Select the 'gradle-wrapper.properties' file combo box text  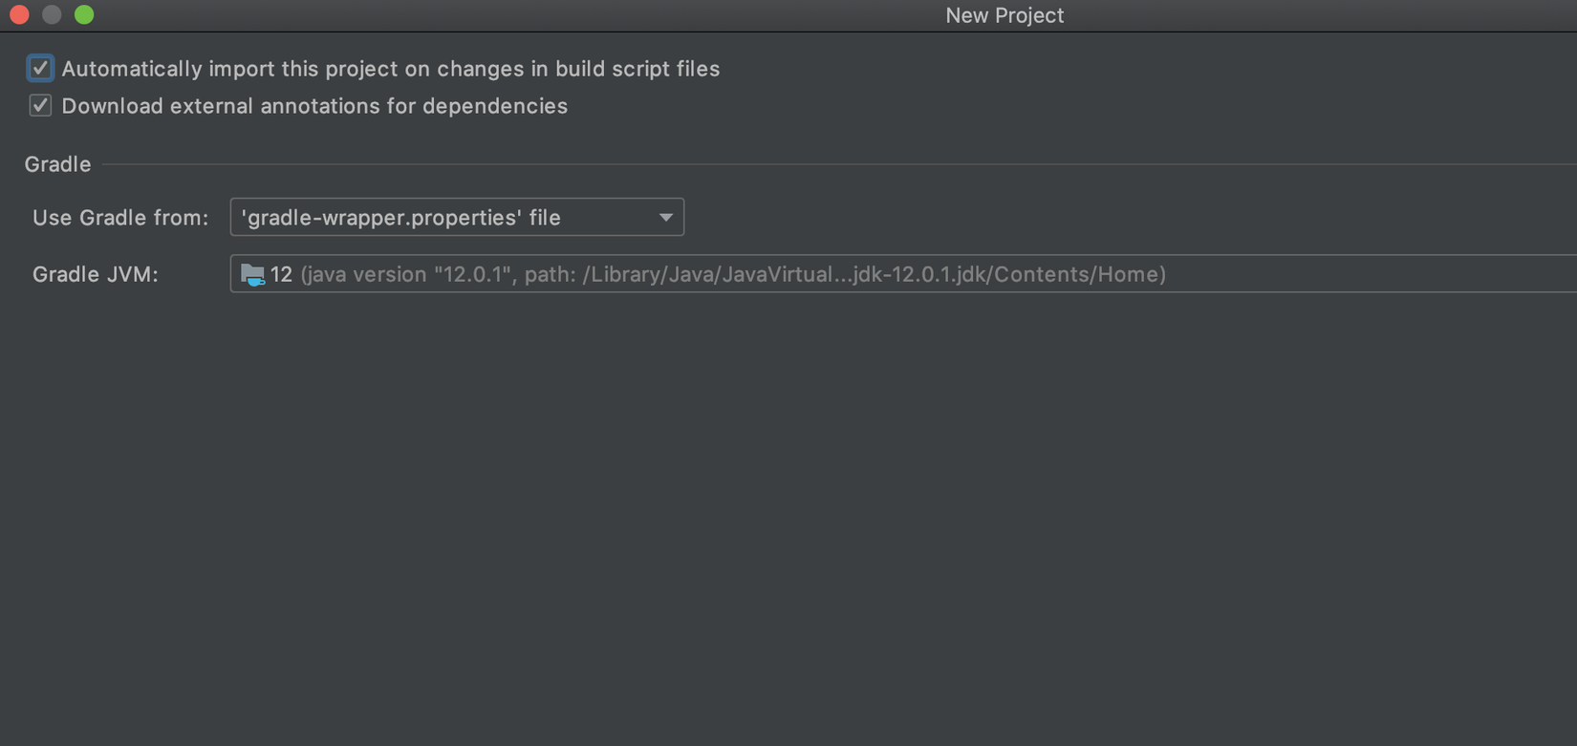[401, 218]
